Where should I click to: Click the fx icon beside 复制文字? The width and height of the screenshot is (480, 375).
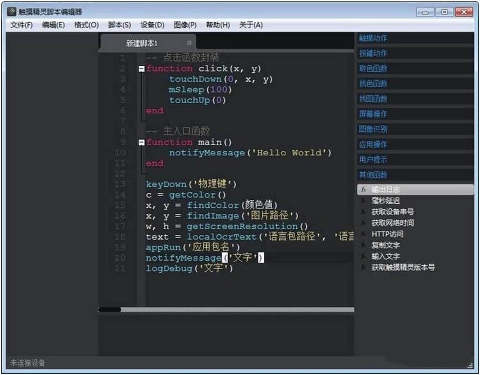(363, 245)
